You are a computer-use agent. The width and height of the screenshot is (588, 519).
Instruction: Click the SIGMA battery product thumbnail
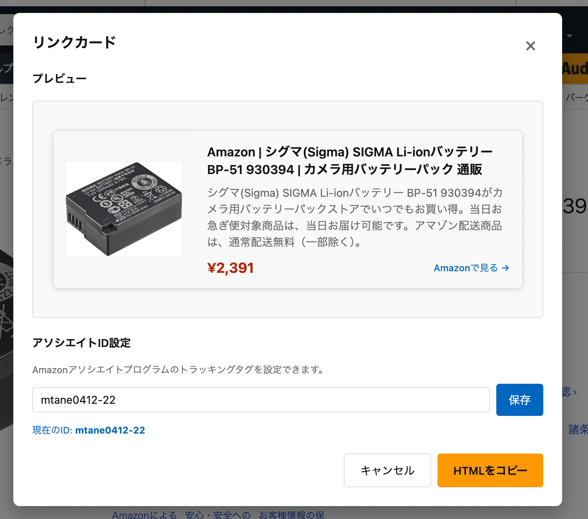coord(124,209)
